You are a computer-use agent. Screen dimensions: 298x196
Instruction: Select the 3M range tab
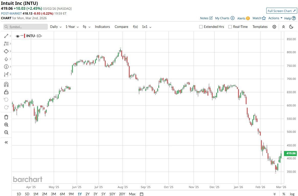click(53, 194)
